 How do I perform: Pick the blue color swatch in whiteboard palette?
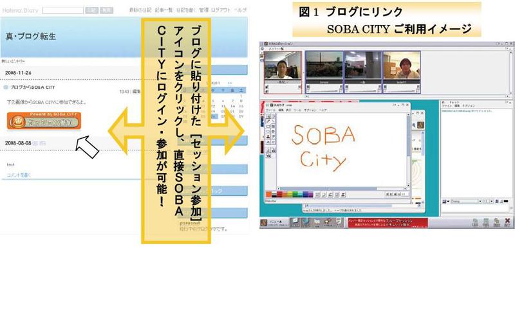[304, 195]
